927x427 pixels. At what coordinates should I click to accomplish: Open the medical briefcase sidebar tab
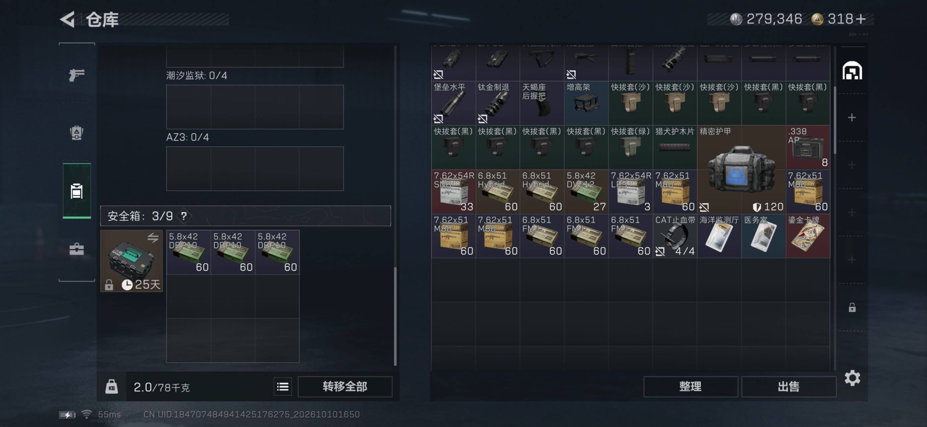point(77,249)
